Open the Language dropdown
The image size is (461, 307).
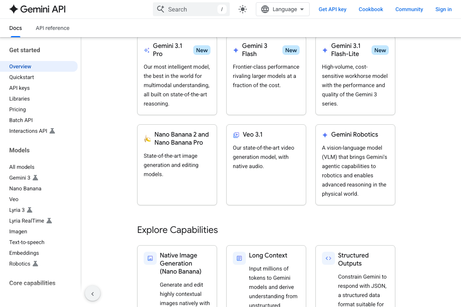[282, 9]
